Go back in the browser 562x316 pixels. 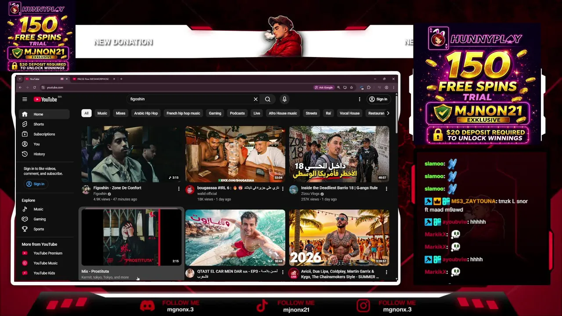click(20, 87)
